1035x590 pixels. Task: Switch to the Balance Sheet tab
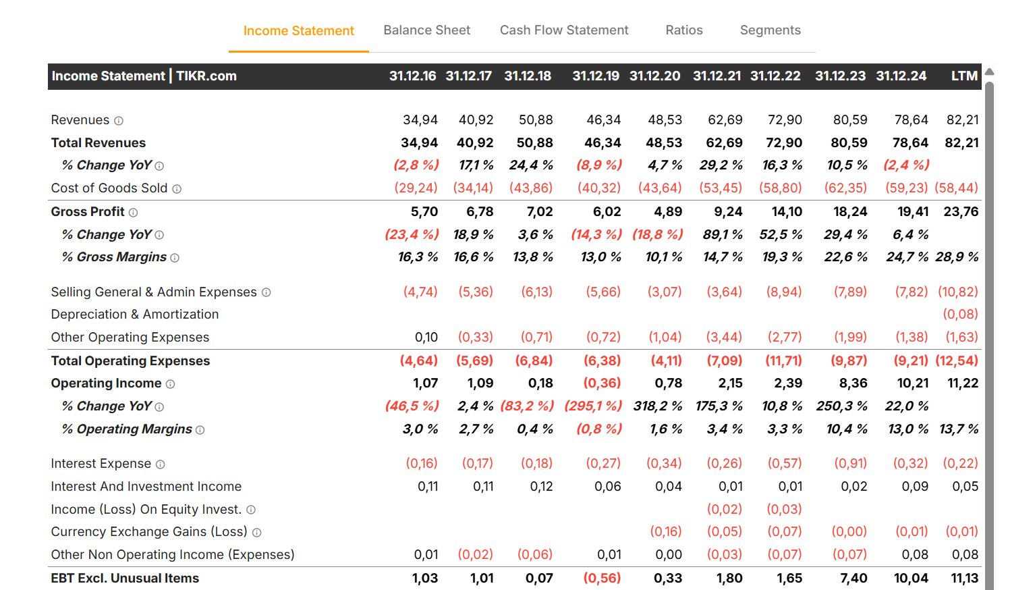click(x=426, y=30)
